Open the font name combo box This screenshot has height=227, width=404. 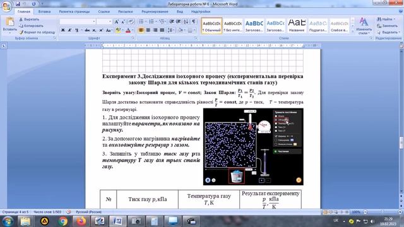[78, 21]
